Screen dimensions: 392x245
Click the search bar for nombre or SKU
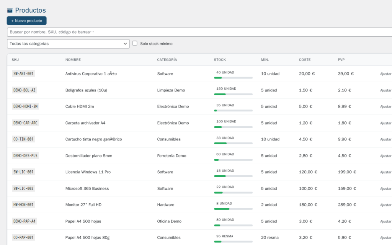[x=153, y=32]
